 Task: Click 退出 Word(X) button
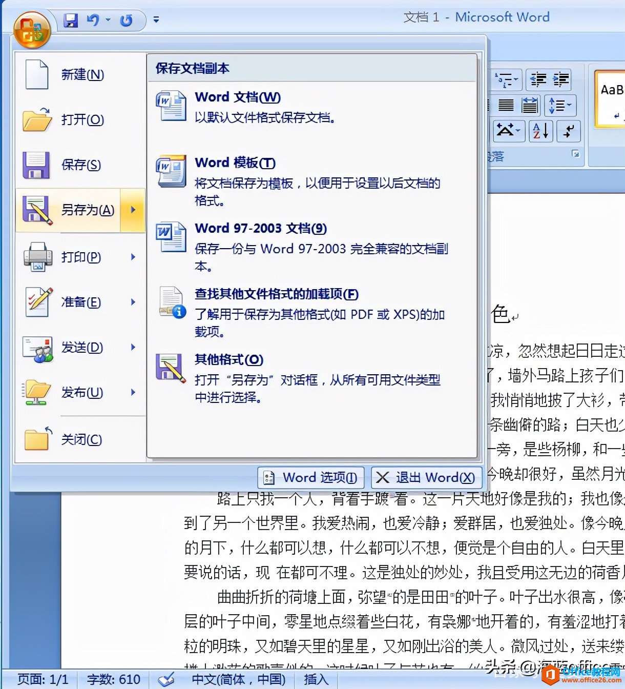[x=427, y=478]
